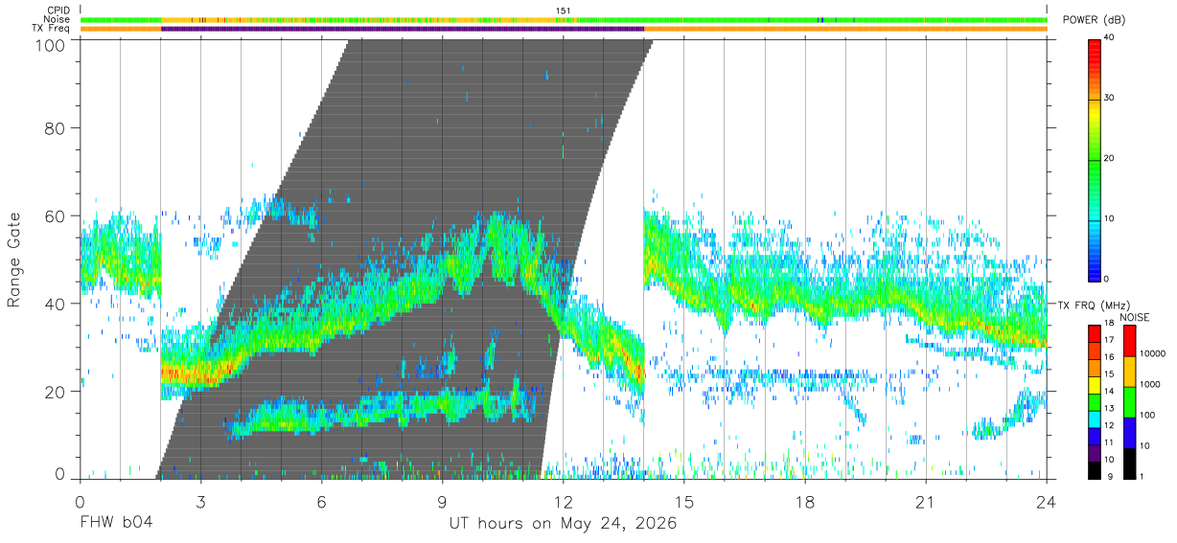The width and height of the screenshot is (1177, 543).
Task: Click the Noise bar above the plot
Action: click(x=564, y=19)
